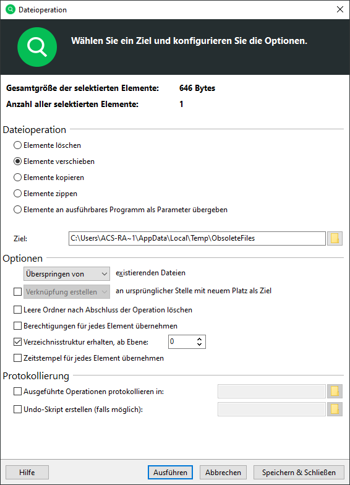Enable Leere Ordner nach Abschluss löschen
Image resolution: width=350 pixels, height=485 pixels.
[x=17, y=309]
